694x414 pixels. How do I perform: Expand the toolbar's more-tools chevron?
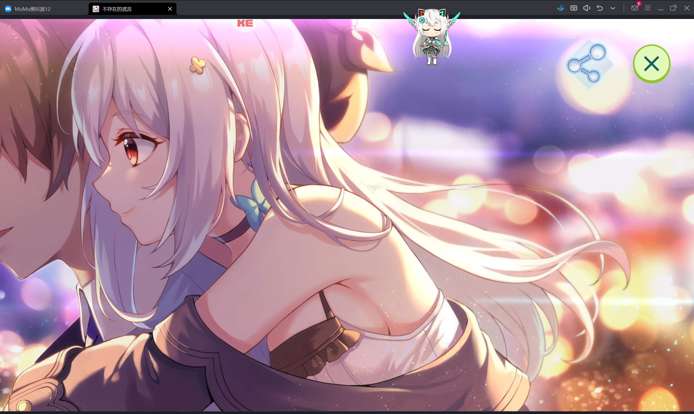click(612, 8)
